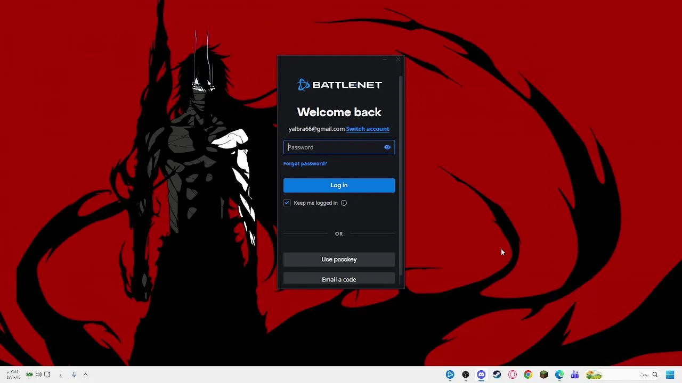This screenshot has height=383, width=682.
Task: Minimize the Battle.net login window
Action: [384, 60]
